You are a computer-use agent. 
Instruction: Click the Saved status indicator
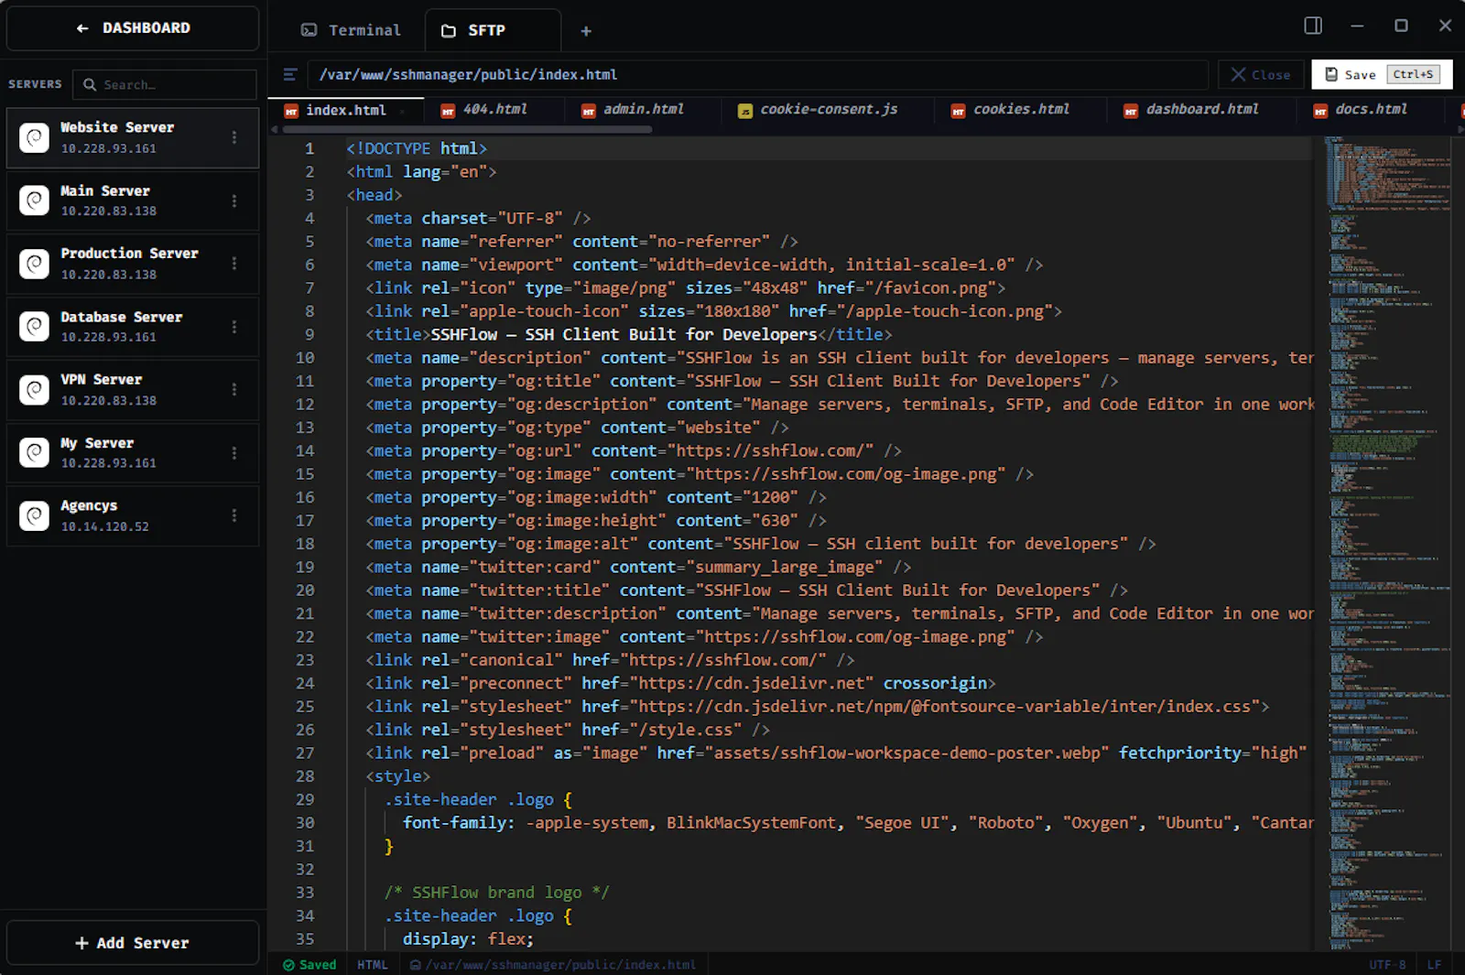(x=309, y=965)
